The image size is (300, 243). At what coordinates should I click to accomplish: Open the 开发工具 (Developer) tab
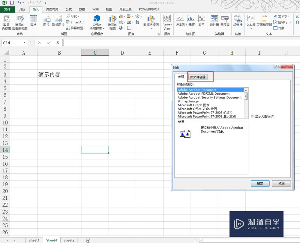click(125, 9)
